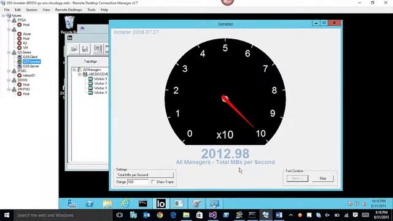Click the 2012.98 throughput reading
Viewport: 393px width, 221px height.
(225, 153)
